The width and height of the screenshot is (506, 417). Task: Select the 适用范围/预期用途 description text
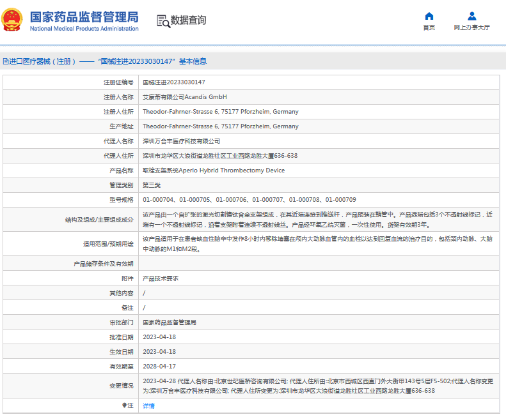pyautogui.click(x=318, y=244)
